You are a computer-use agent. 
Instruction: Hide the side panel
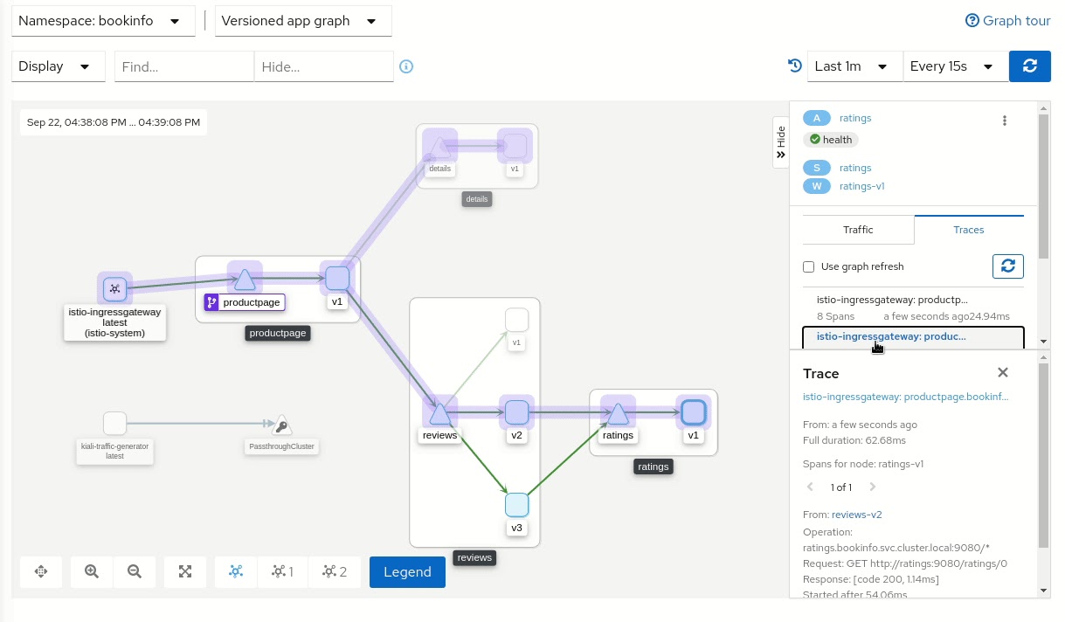pyautogui.click(x=781, y=142)
